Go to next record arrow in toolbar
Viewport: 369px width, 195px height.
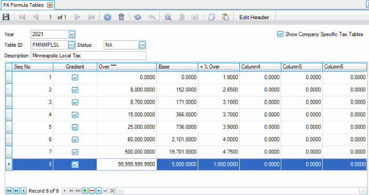click(x=78, y=17)
